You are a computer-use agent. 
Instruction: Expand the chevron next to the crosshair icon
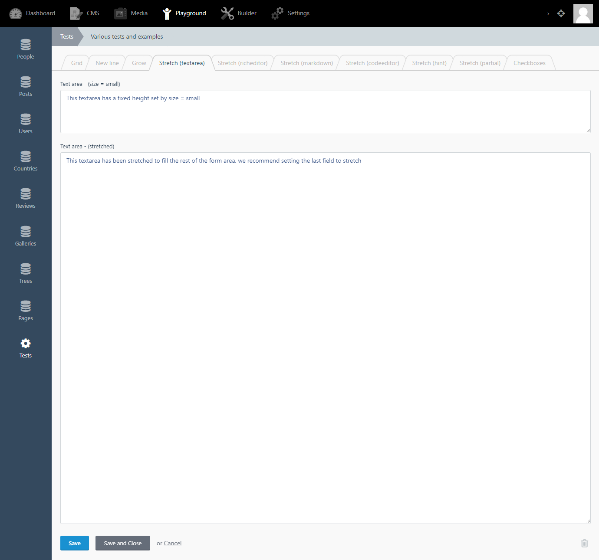pyautogui.click(x=548, y=13)
